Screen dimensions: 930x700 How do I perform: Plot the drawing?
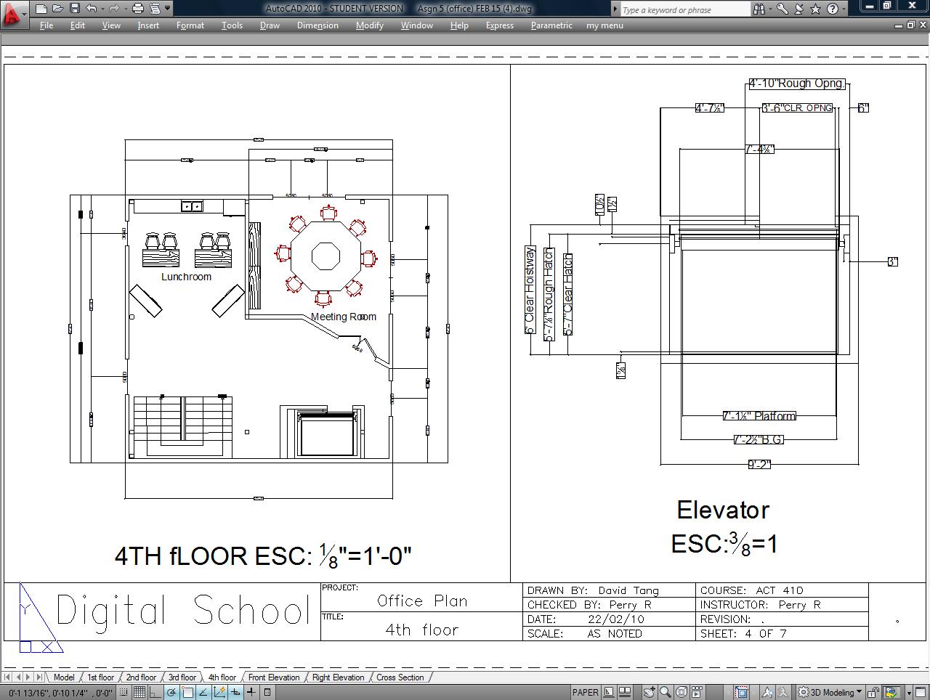[x=137, y=8]
